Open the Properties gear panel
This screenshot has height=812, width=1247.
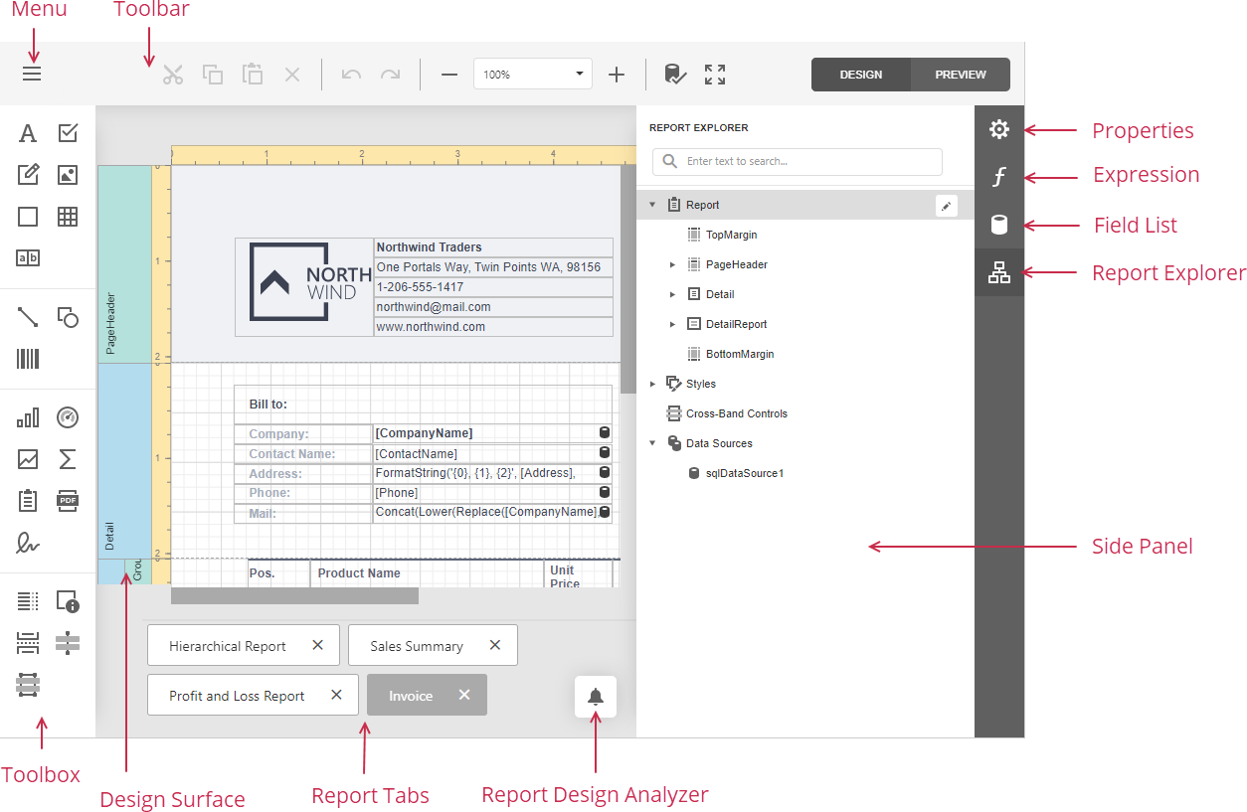[999, 129]
